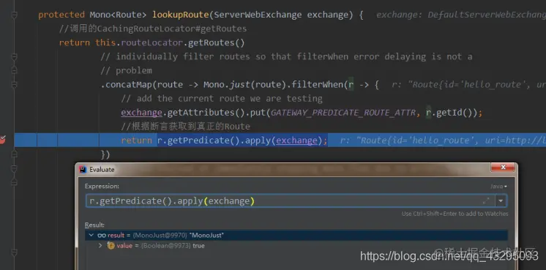This screenshot has height=270, width=546.
Task: Close the Evaluate dialog
Action: tap(503, 168)
